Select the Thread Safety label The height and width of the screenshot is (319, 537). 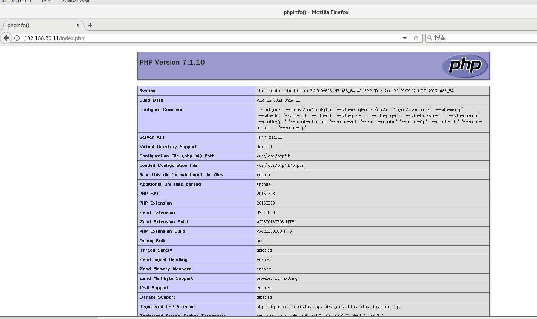(x=156, y=250)
